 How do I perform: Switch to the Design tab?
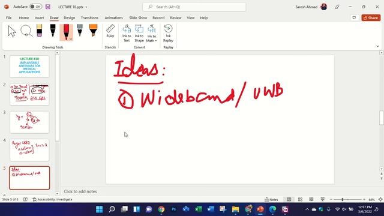pos(70,18)
